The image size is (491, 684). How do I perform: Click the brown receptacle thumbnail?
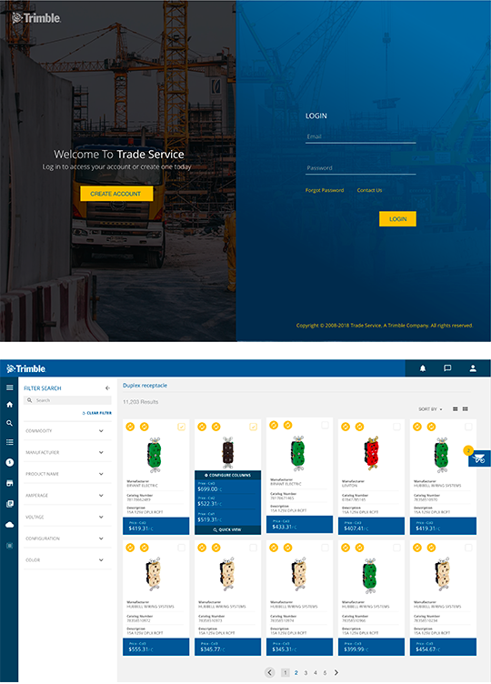pyautogui.click(x=227, y=452)
